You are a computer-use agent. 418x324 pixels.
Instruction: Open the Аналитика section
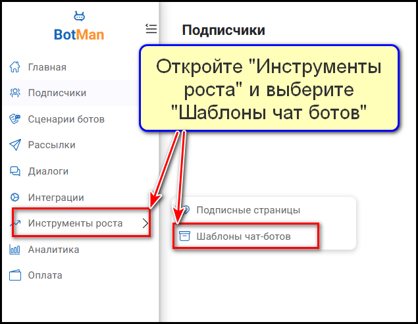(x=53, y=250)
